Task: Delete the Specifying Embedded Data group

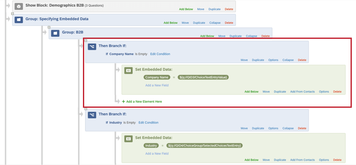Action: click(229, 23)
